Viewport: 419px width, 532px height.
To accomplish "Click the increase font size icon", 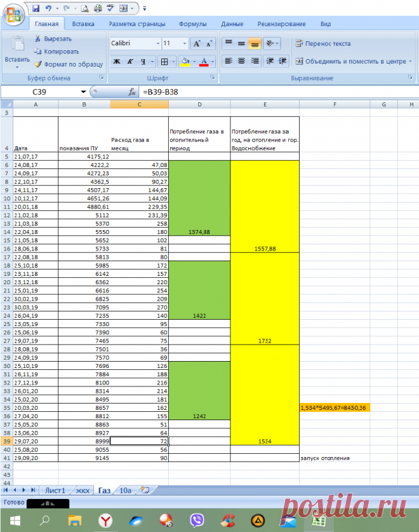I will pyautogui.click(x=196, y=44).
